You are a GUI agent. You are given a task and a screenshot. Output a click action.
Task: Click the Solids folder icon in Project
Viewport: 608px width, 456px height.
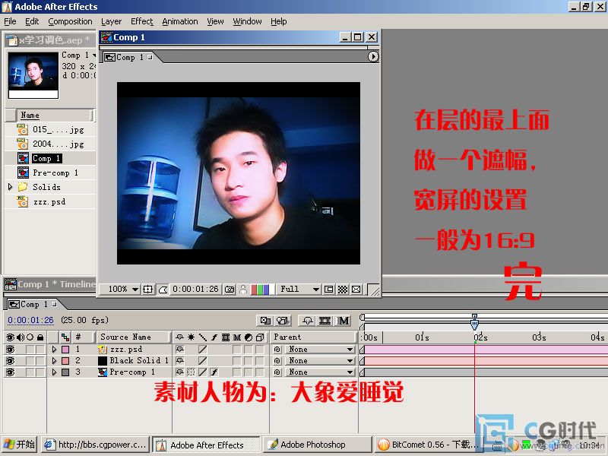[23, 187]
